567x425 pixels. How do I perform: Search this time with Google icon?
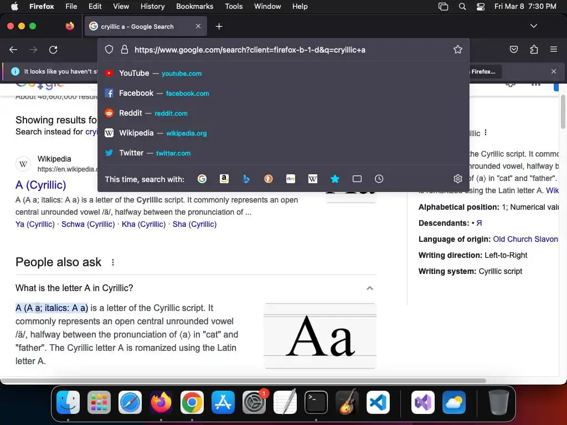coord(202,179)
